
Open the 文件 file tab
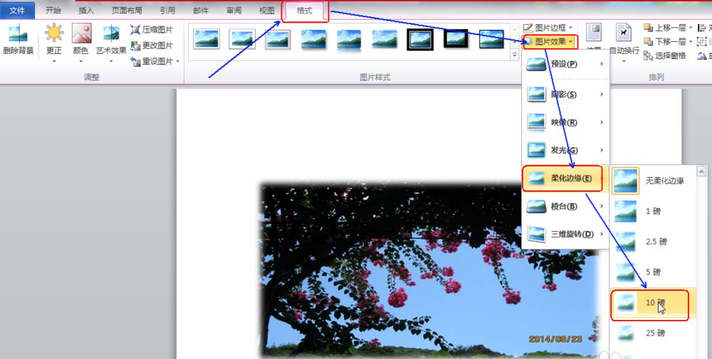coord(17,11)
